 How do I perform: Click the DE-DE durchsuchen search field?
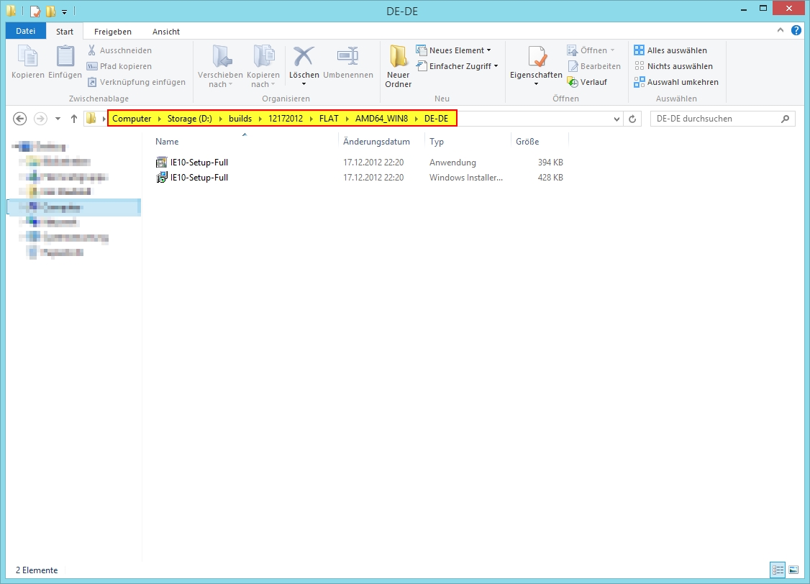pos(714,119)
